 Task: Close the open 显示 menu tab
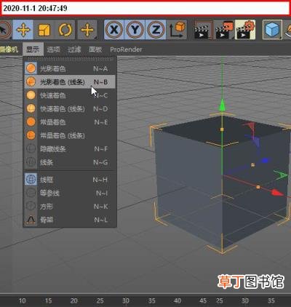33,49
